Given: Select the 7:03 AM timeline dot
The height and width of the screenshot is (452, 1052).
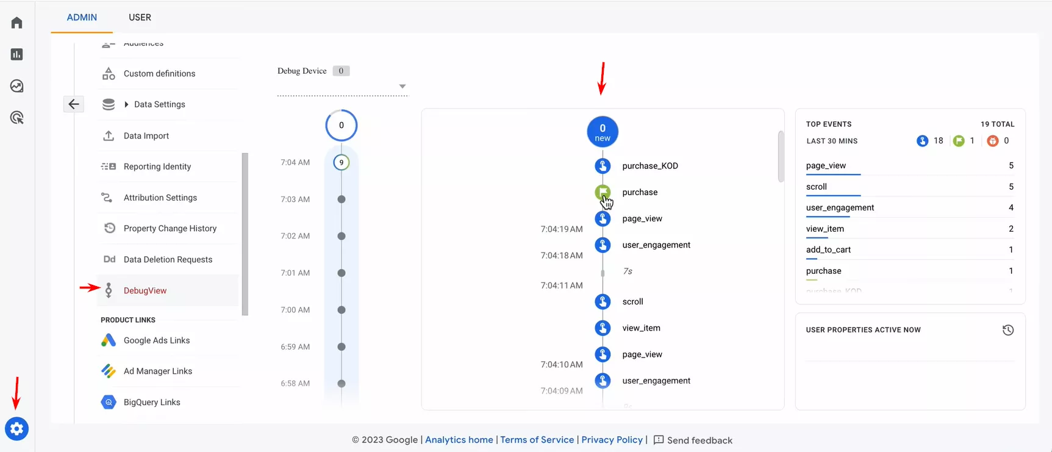Looking at the screenshot, I should tap(342, 199).
